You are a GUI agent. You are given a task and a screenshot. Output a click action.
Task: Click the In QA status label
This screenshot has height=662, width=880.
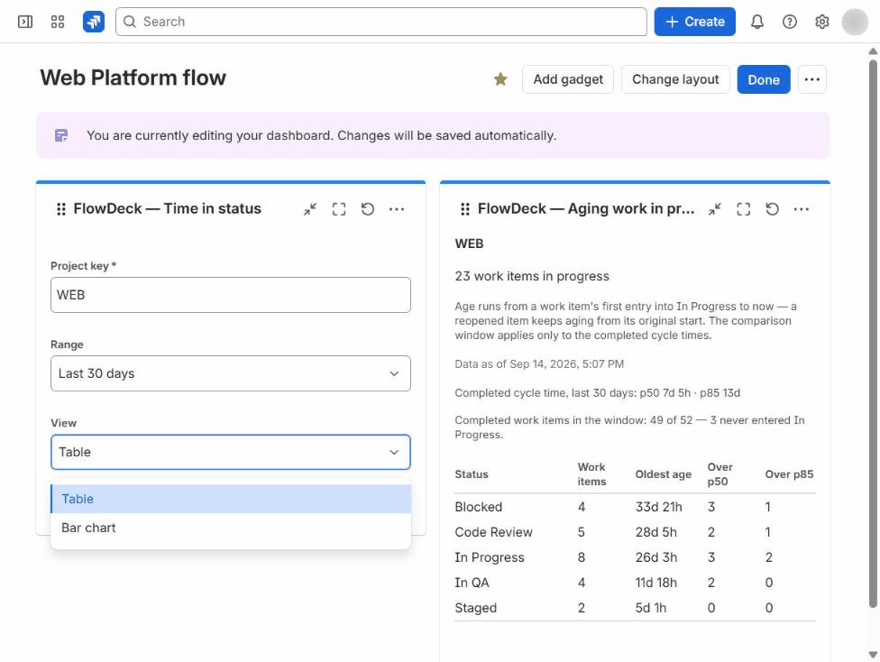tap(472, 583)
